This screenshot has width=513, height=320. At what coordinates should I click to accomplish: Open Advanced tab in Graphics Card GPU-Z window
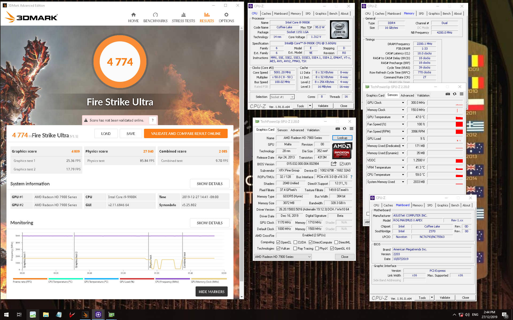point(297,130)
